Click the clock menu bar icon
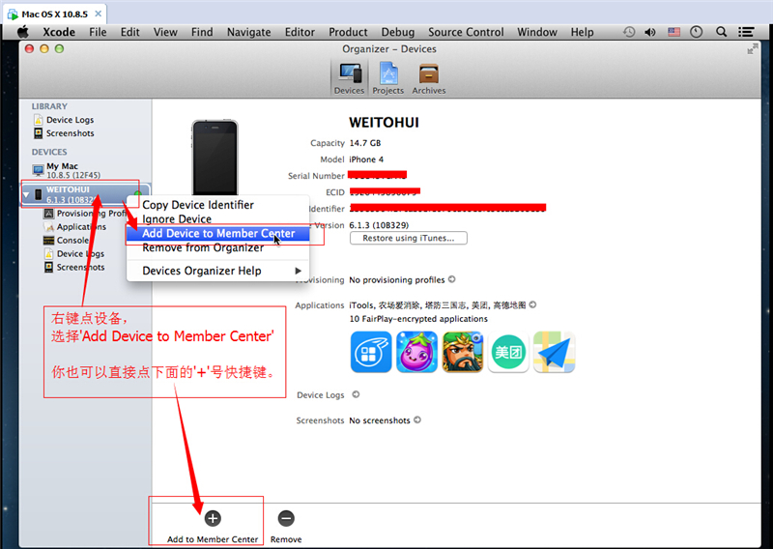Screen dimensions: 773x549 point(696,32)
